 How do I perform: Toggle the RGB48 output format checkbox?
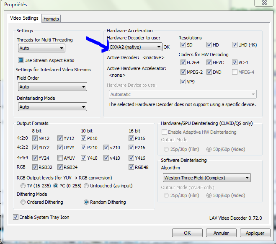point(132,168)
